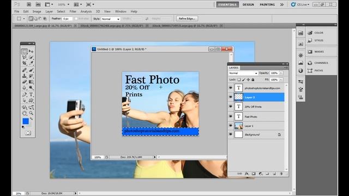Open the Image menu
The width and height of the screenshot is (349, 196).
(37, 11)
